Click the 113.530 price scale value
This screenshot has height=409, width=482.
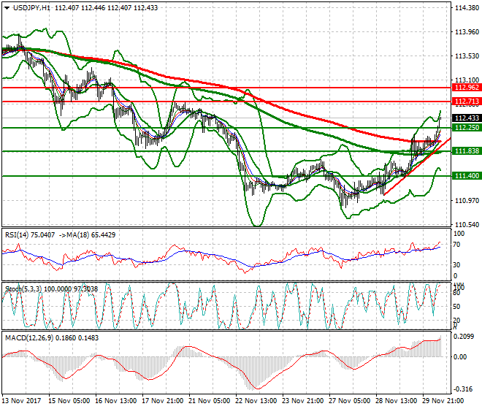click(467, 56)
